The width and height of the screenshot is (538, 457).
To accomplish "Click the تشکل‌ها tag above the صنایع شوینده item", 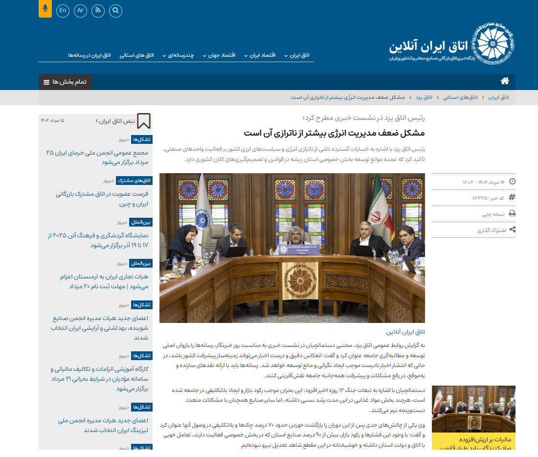I will (x=142, y=305).
